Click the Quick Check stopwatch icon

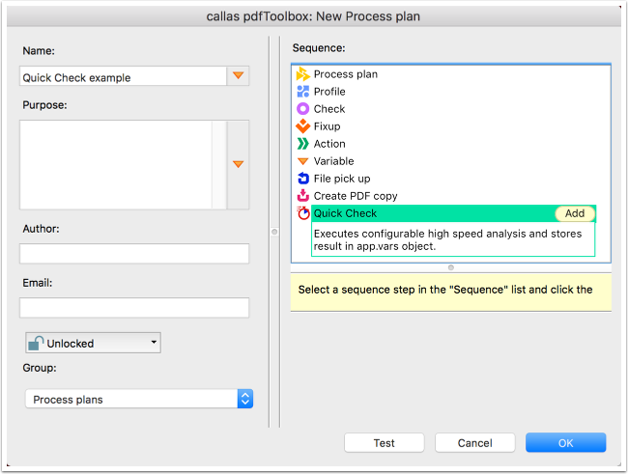(303, 213)
